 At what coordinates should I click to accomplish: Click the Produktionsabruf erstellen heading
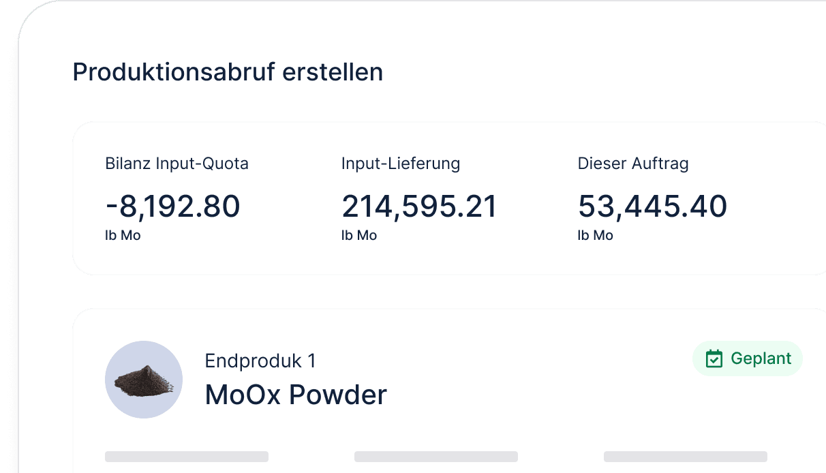228,72
